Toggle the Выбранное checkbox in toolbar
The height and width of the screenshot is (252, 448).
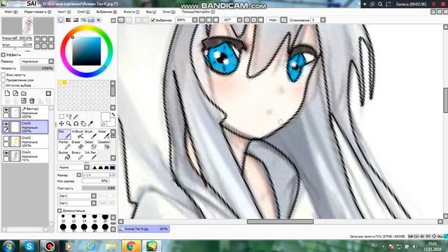click(153, 20)
